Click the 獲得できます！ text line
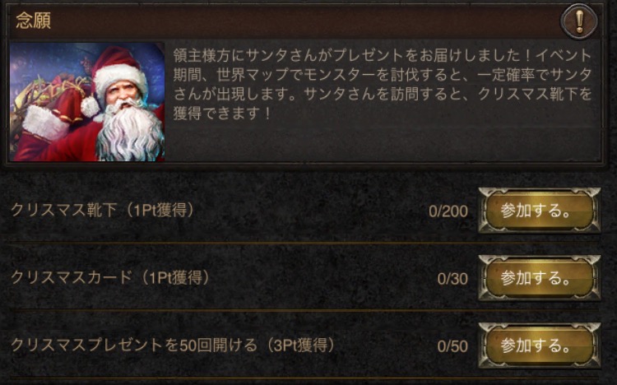617x385 pixels. pyautogui.click(x=222, y=113)
